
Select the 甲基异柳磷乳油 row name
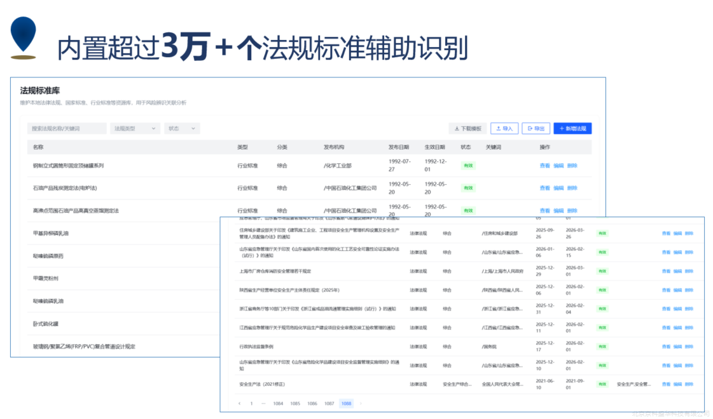tap(51, 234)
